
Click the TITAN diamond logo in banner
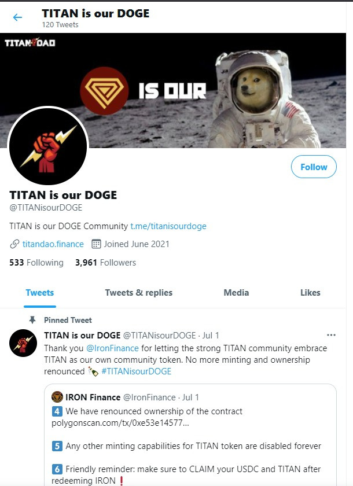coord(104,91)
